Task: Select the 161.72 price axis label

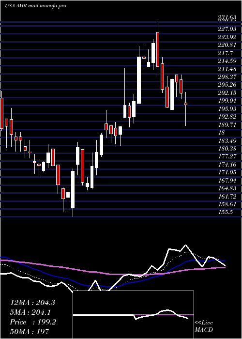Action: coord(227,197)
